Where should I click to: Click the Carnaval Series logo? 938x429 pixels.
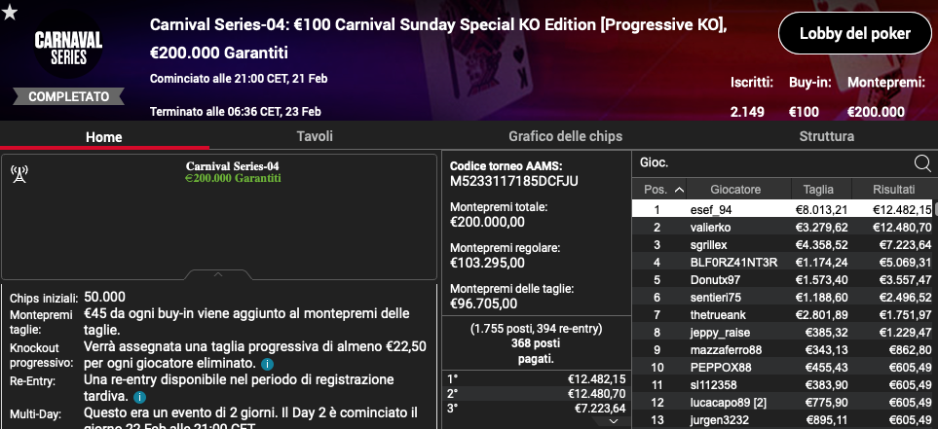(68, 49)
